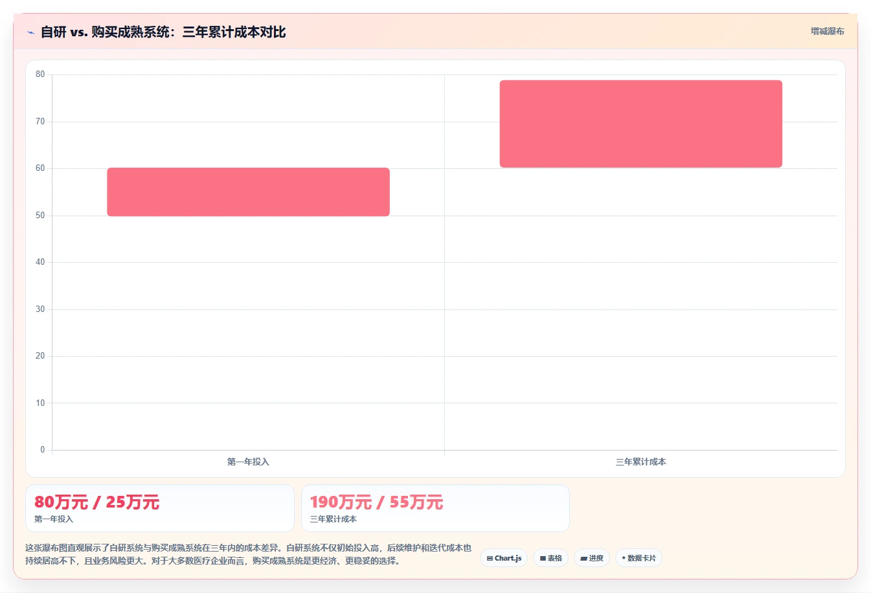Click the 190万元 / 55万元 data card

click(x=435, y=508)
